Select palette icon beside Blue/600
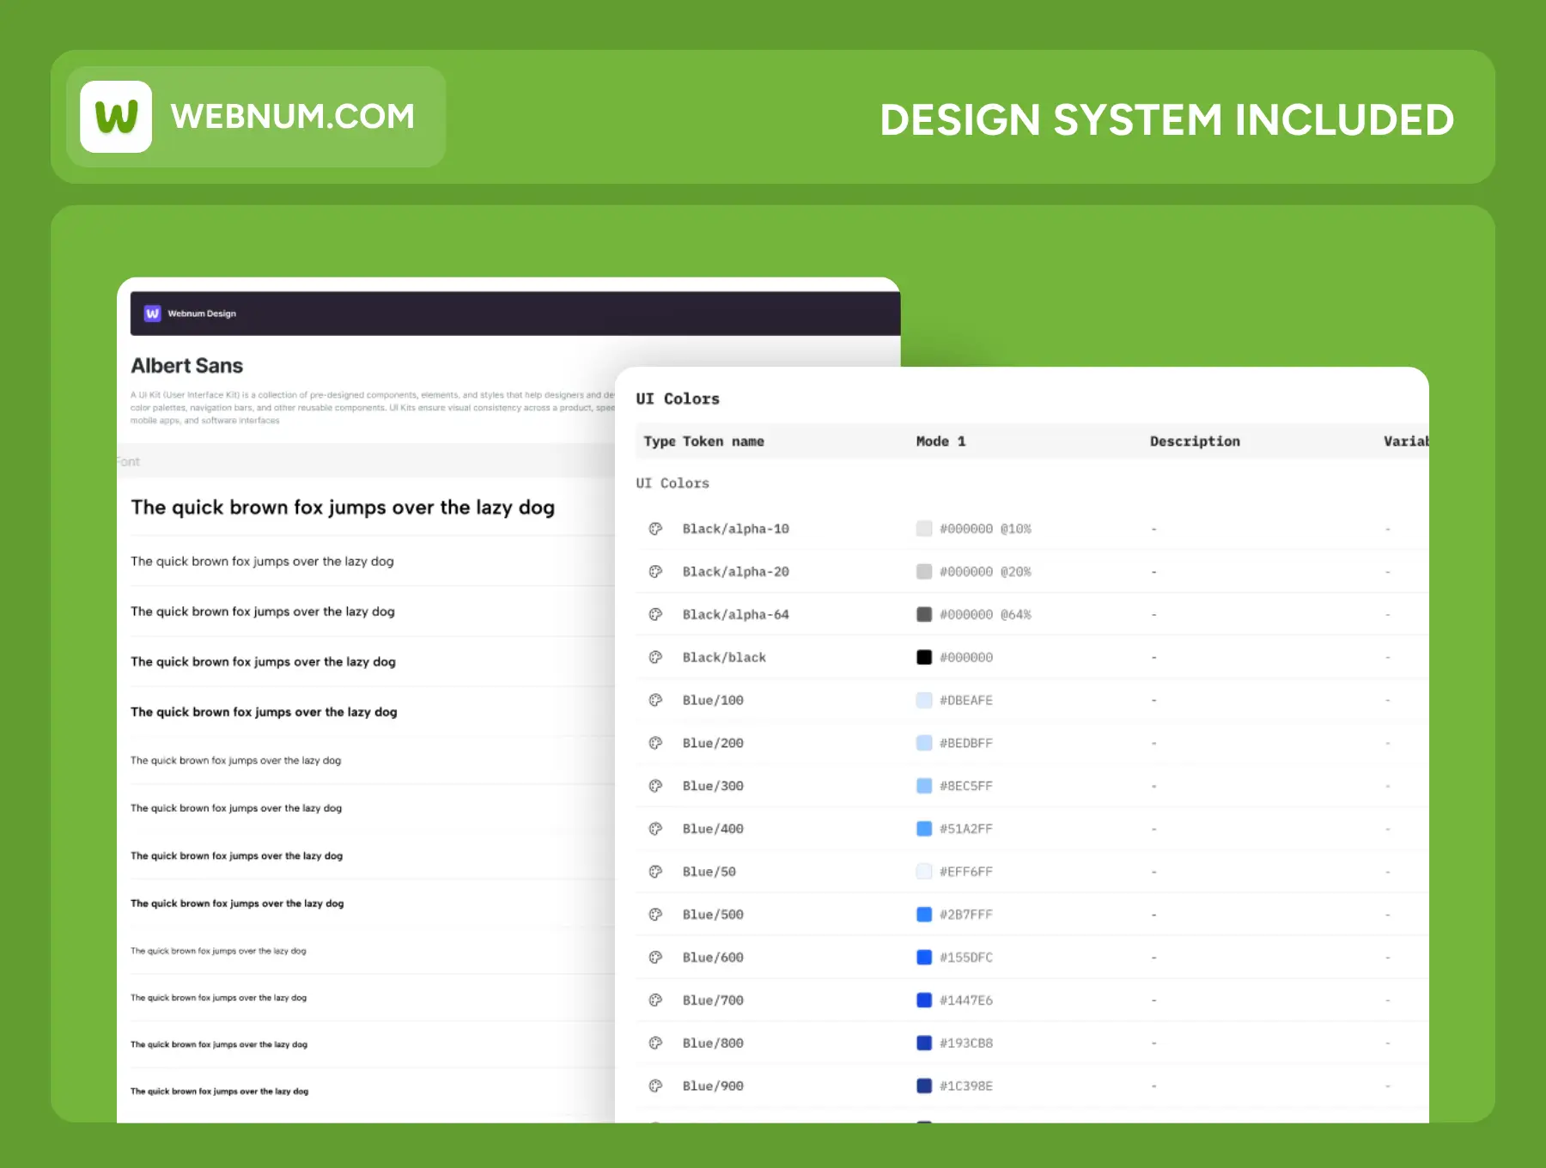Viewport: 1546px width, 1168px height. 655,958
